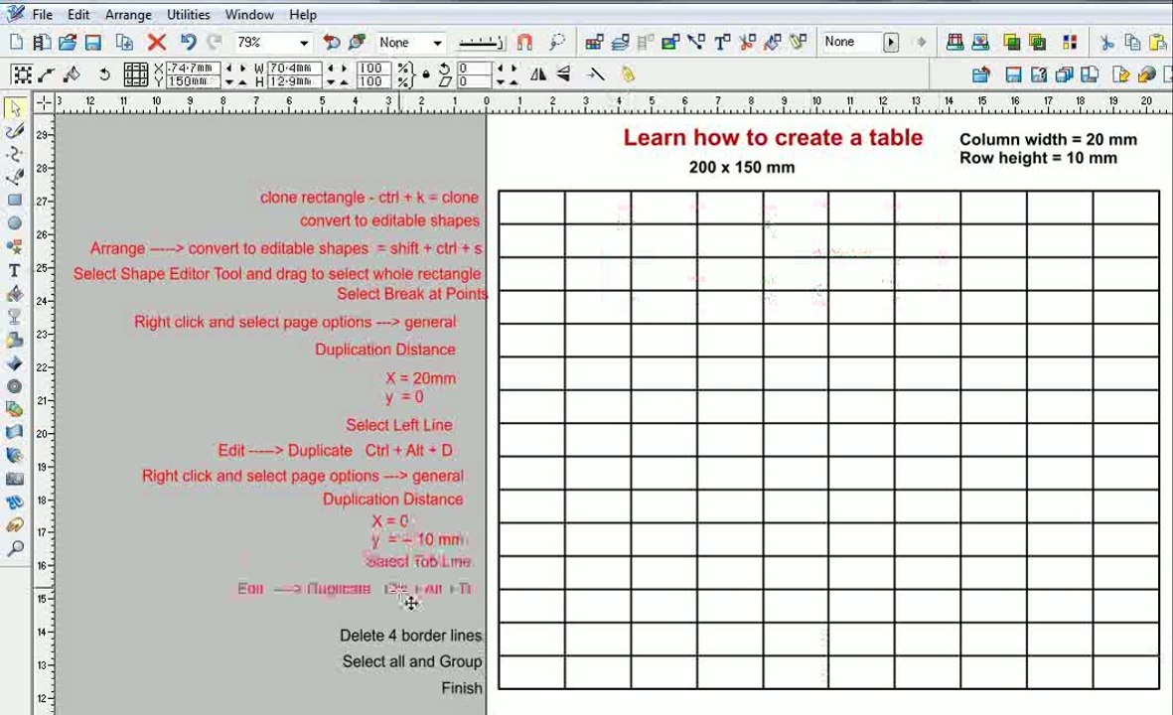Screen dimensions: 1173x715
Task: Select the Freehand and Brush tool
Action: 14,131
